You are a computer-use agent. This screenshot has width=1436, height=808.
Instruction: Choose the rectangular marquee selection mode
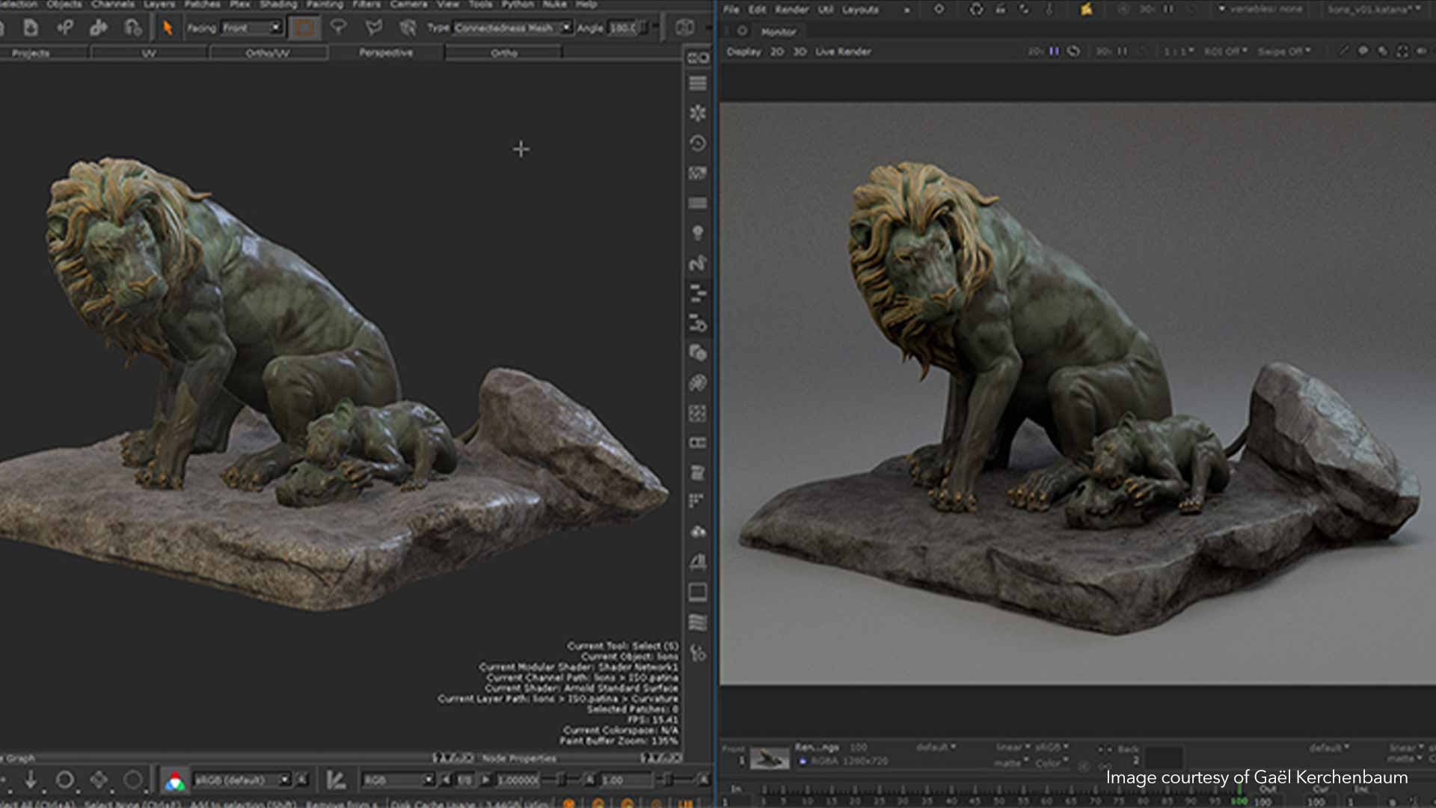tap(304, 28)
